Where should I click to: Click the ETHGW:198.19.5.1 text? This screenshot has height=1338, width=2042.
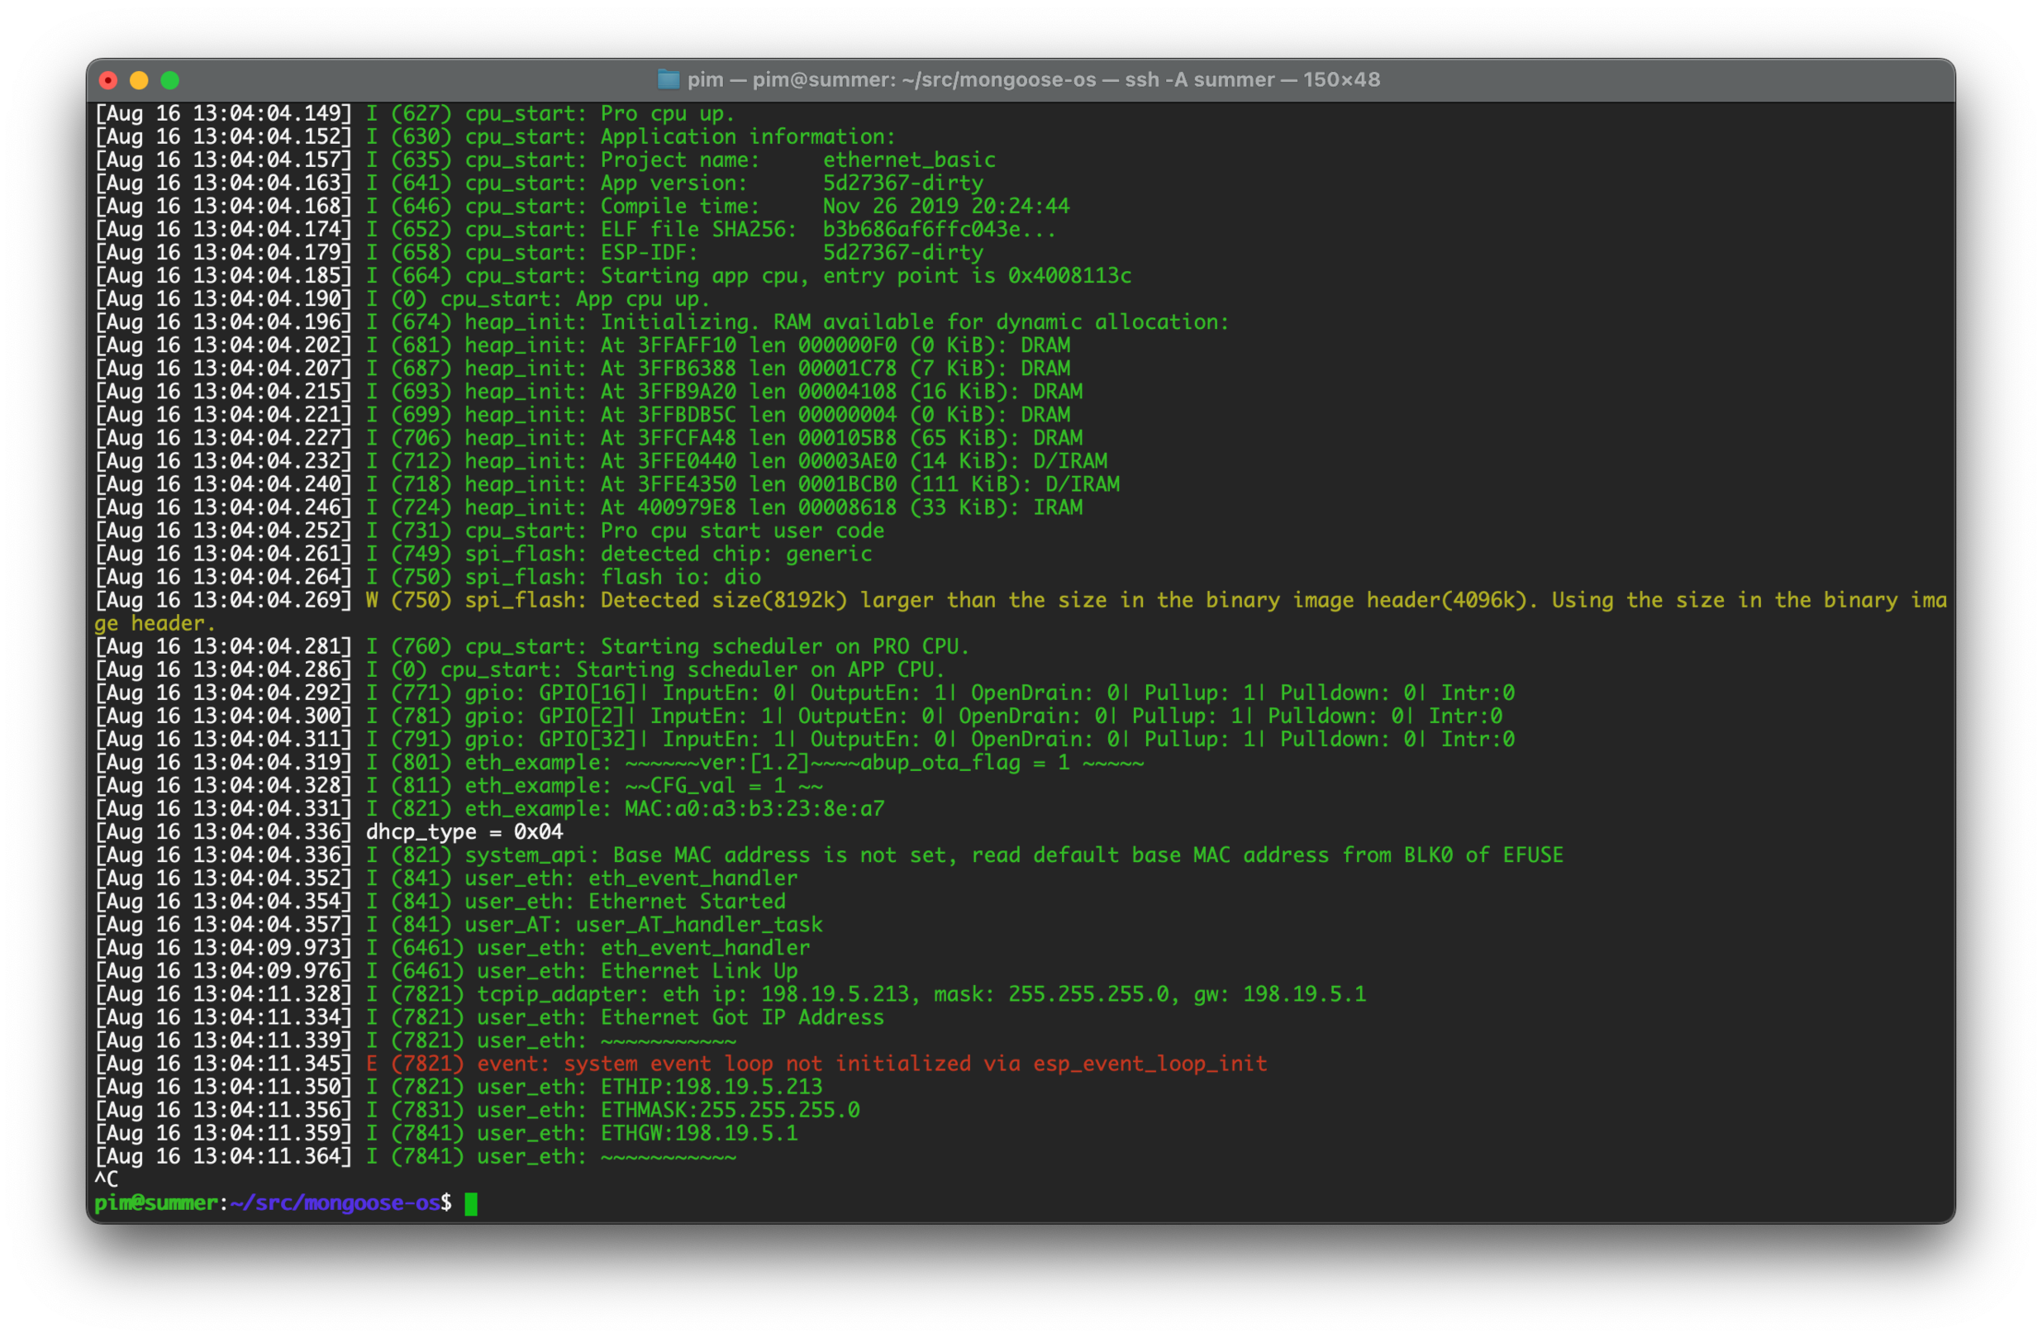[x=698, y=1134]
